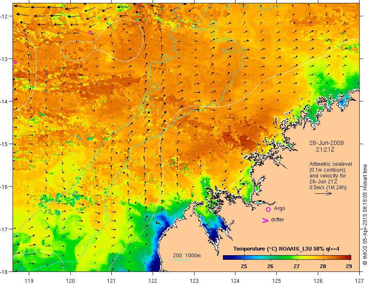Click the latitude axis label -16
The image size is (368, 284).
pyautogui.click(x=4, y=187)
